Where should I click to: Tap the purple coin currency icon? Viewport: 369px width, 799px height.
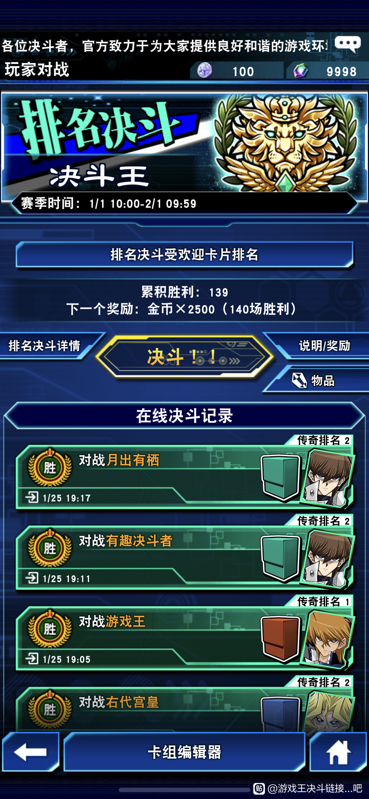click(x=205, y=71)
